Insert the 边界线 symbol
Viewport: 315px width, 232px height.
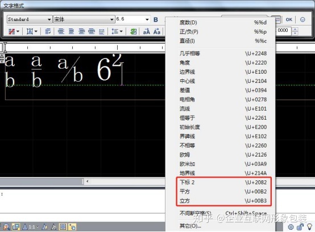point(223,72)
